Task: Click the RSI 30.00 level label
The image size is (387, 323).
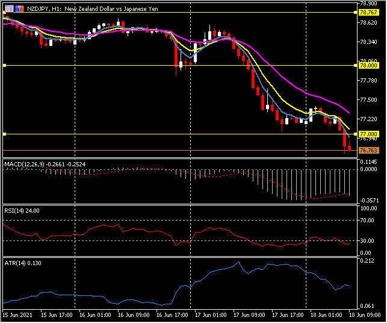Action: click(368, 241)
